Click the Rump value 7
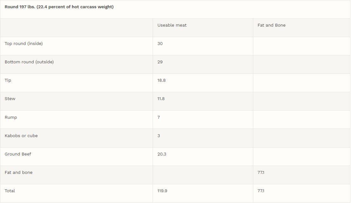This screenshot has width=351, height=203. [x=159, y=117]
